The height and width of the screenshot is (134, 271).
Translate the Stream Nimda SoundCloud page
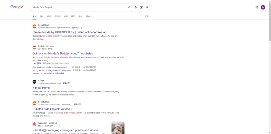click(x=76, y=28)
